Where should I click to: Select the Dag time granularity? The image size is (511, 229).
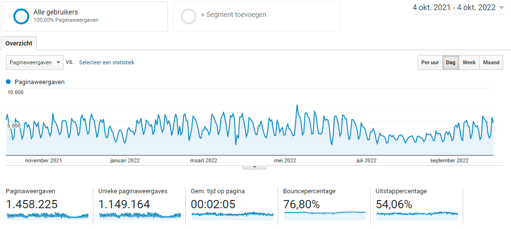pos(451,62)
